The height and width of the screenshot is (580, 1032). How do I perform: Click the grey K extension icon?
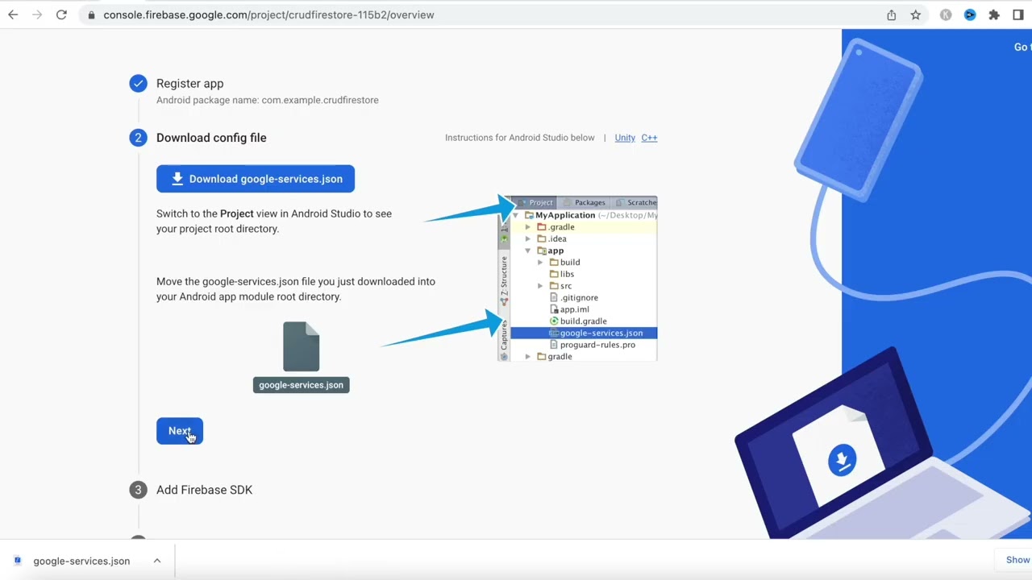point(946,14)
